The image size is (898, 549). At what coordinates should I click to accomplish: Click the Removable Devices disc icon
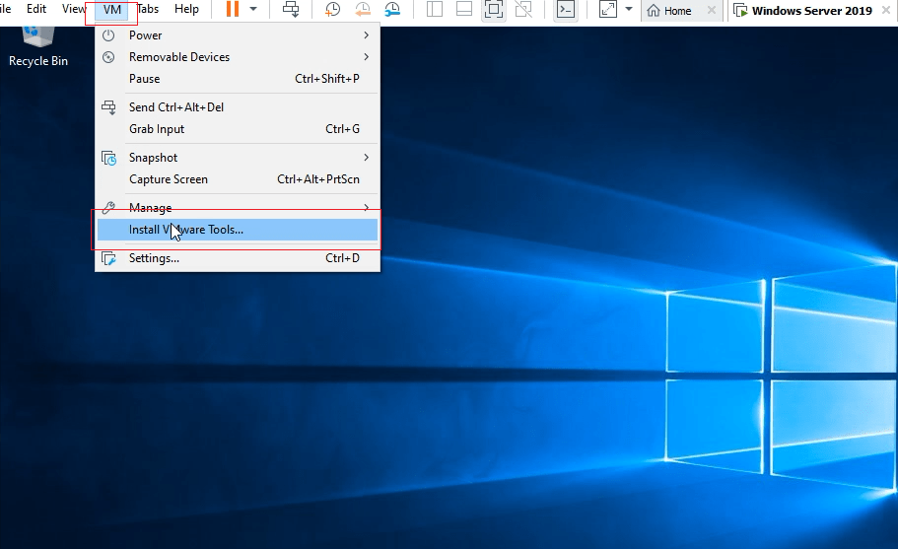point(108,57)
